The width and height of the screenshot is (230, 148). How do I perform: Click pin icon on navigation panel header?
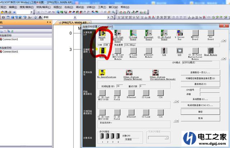(x=47, y=22)
